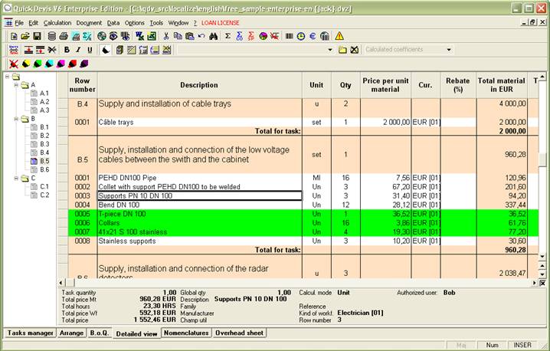550x351 pixels.
Task: Collapse folder B in the tree
Action: [16, 119]
